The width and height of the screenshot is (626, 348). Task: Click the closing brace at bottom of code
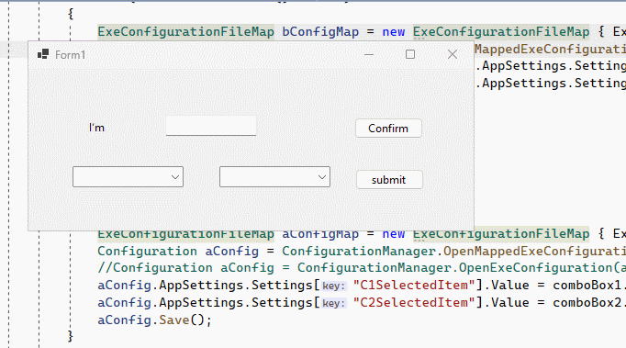point(71,336)
